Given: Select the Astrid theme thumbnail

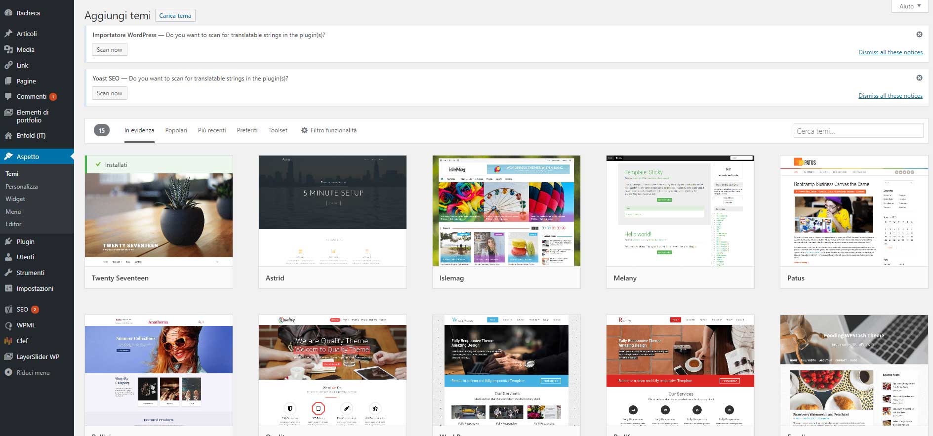Looking at the screenshot, I should (332, 211).
